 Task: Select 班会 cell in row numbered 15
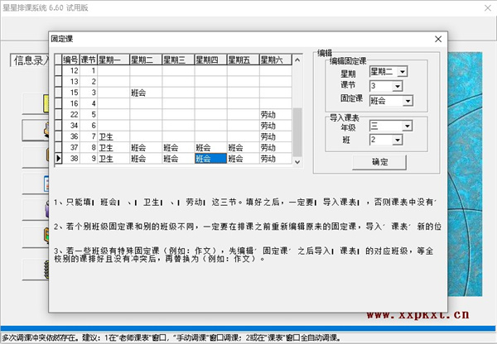click(145, 93)
